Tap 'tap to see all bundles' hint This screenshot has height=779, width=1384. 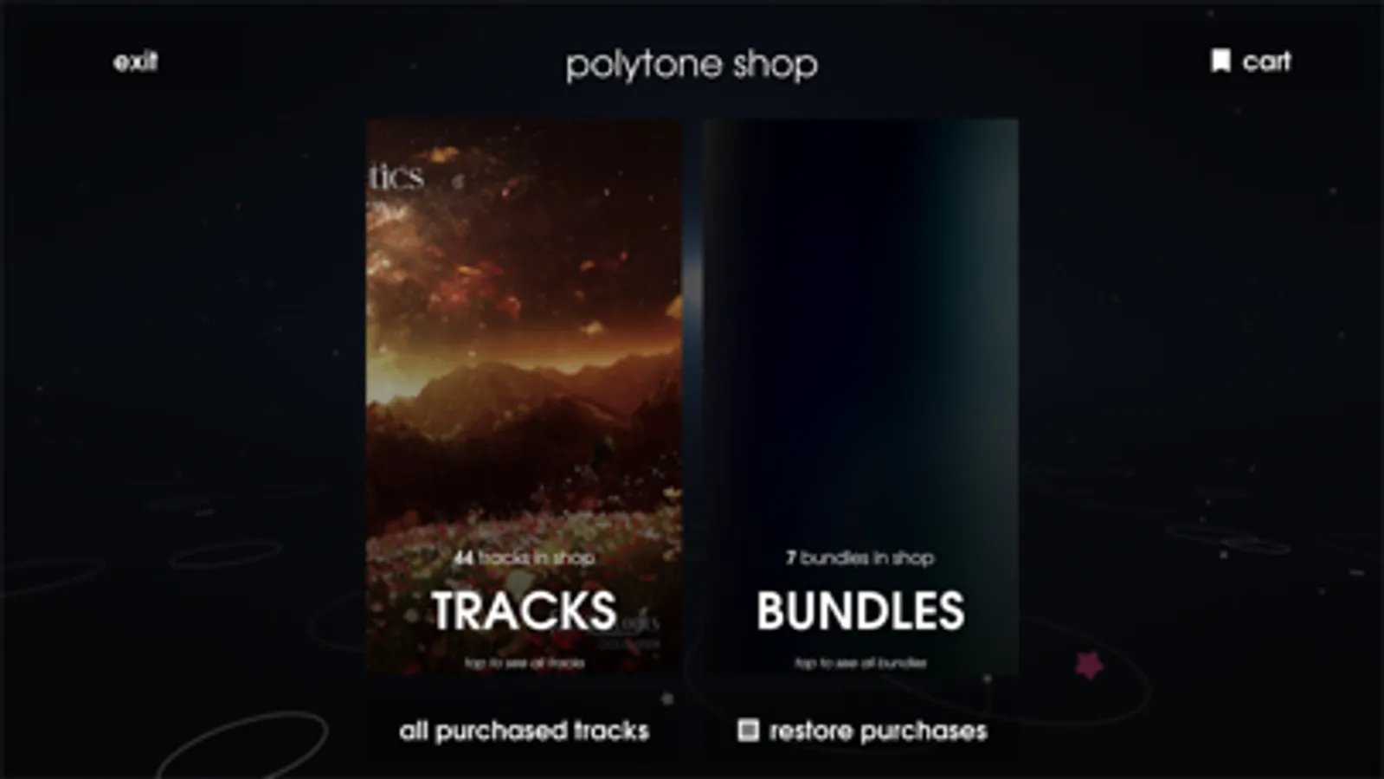[x=860, y=663]
